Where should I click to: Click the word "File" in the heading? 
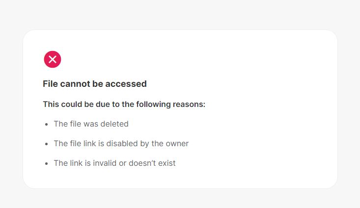[50, 84]
